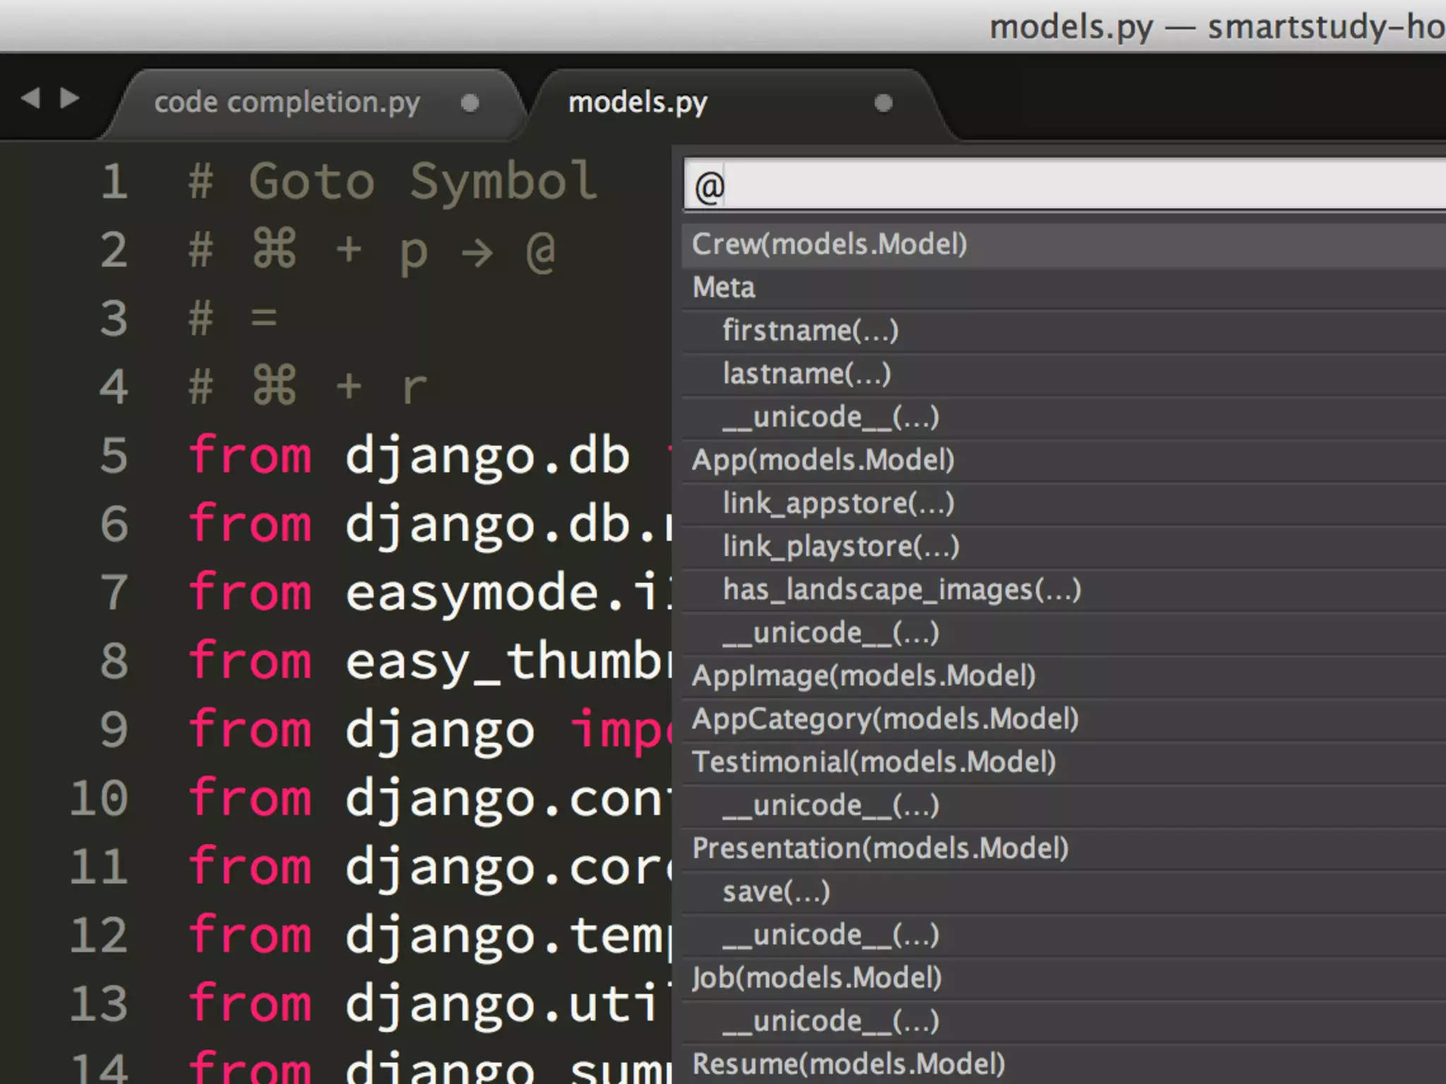The width and height of the screenshot is (1446, 1084).
Task: Close models.py tab via its unsaved dot
Action: tap(883, 103)
